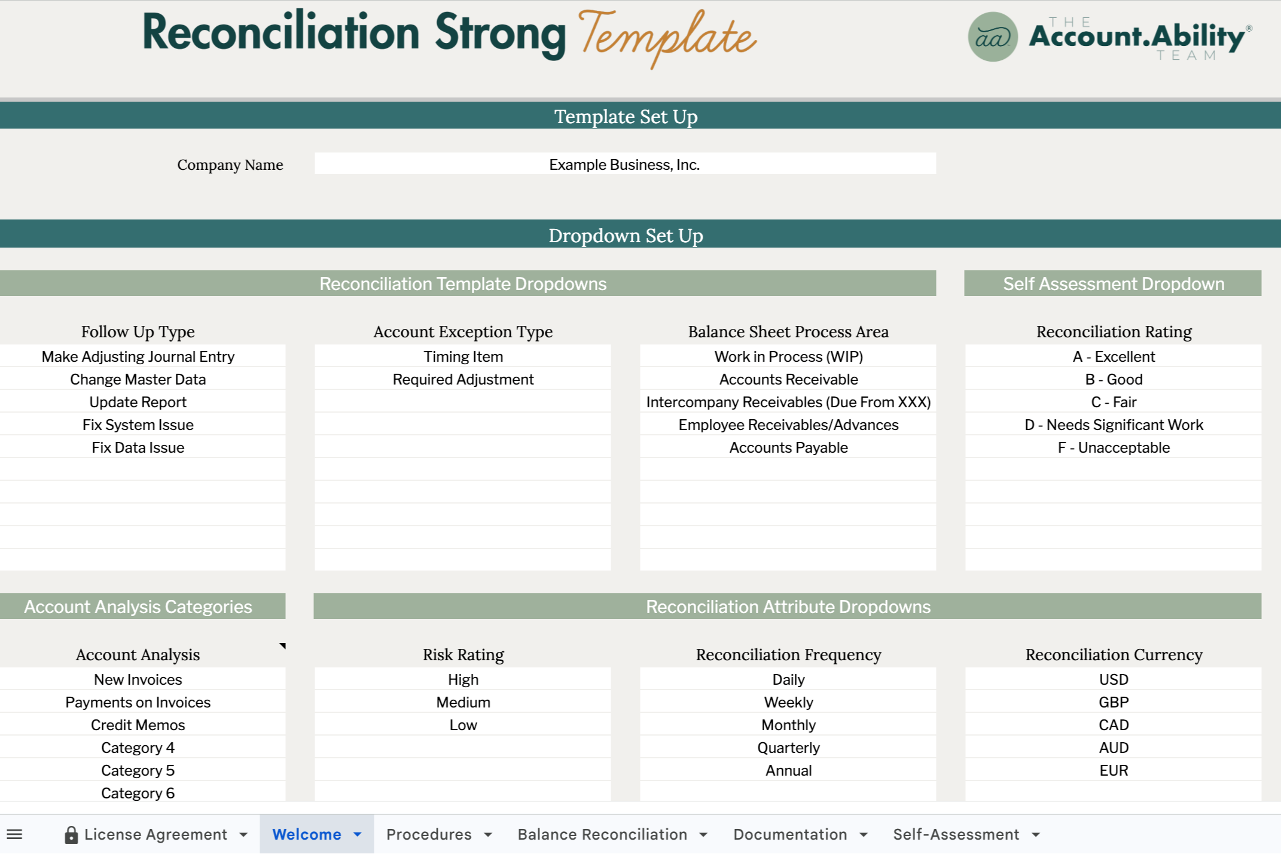Open the all sheets hamburger menu
This screenshot has height=854, width=1281.
click(x=14, y=834)
